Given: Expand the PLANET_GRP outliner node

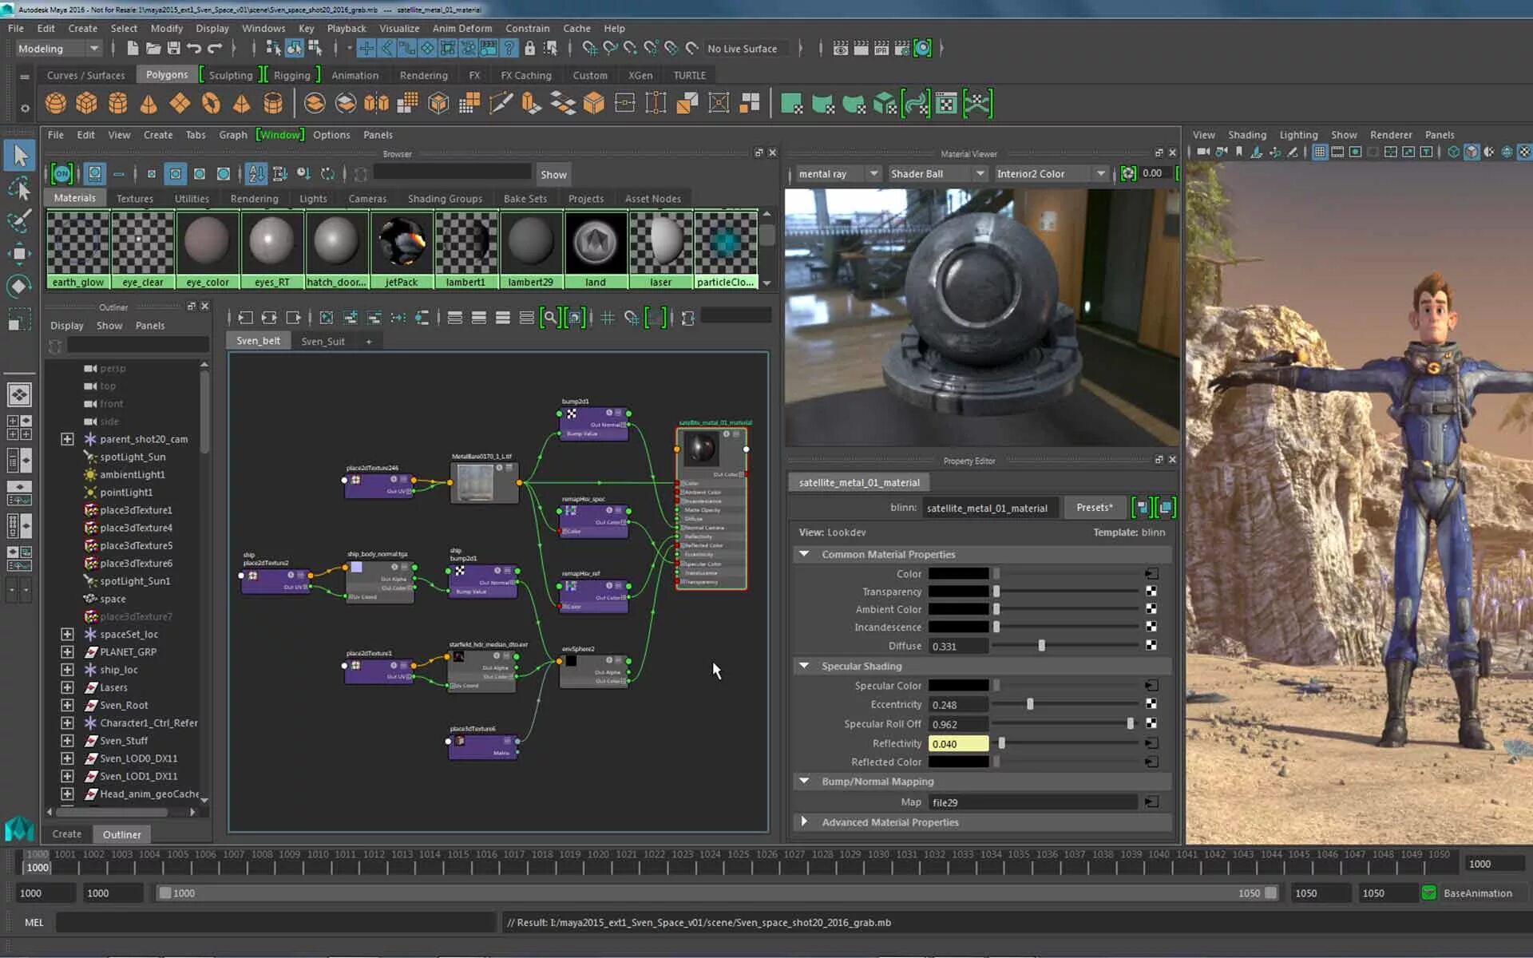Looking at the screenshot, I should click(x=67, y=651).
